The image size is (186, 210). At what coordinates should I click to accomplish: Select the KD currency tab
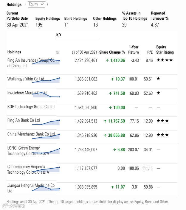point(58,35)
